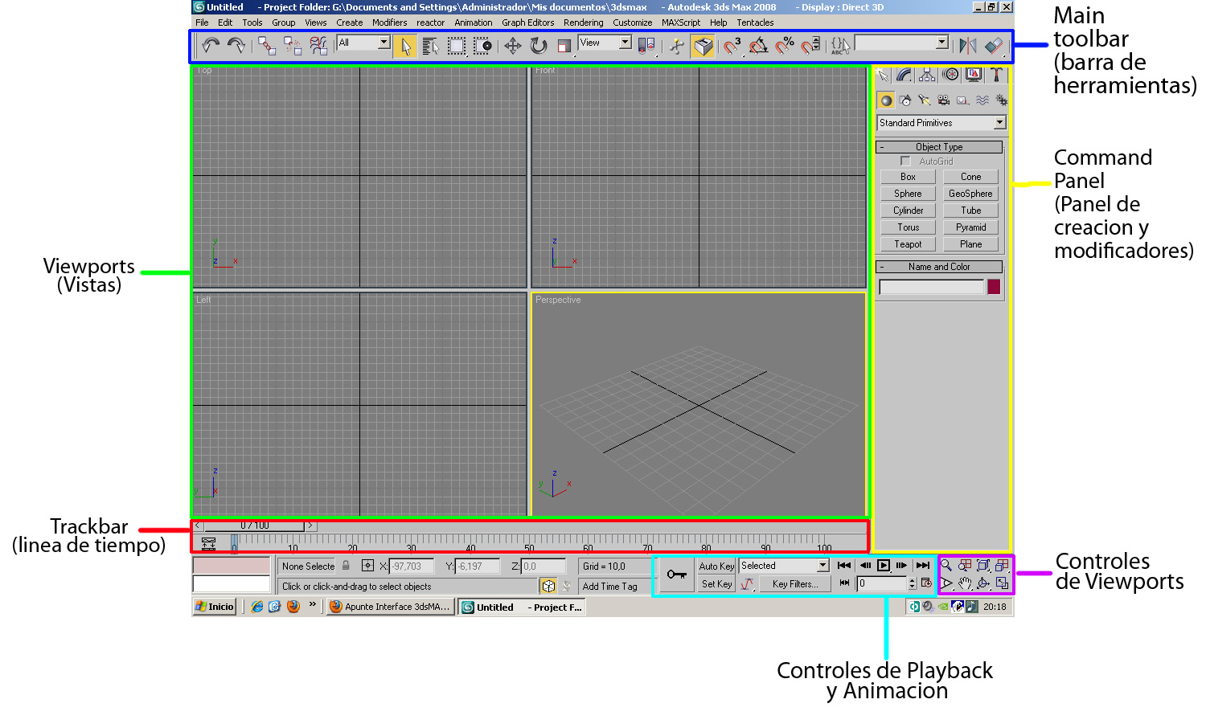Open the reference coordinate 'View' dropdown
The image size is (1206, 728).
pyautogui.click(x=605, y=43)
